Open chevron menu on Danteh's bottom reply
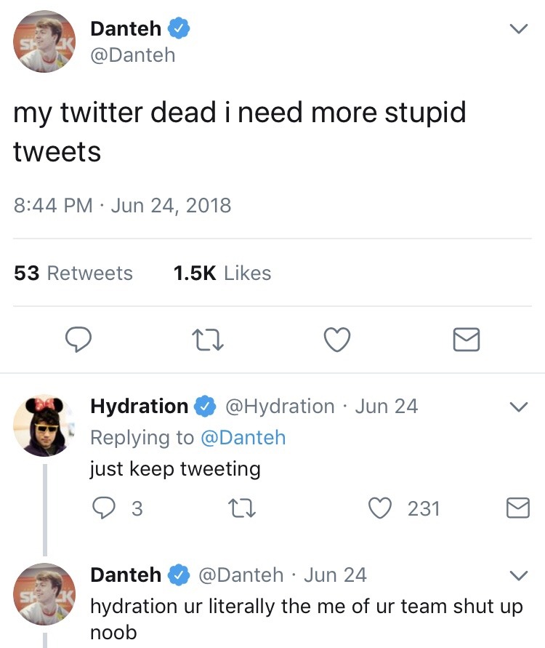 (517, 575)
